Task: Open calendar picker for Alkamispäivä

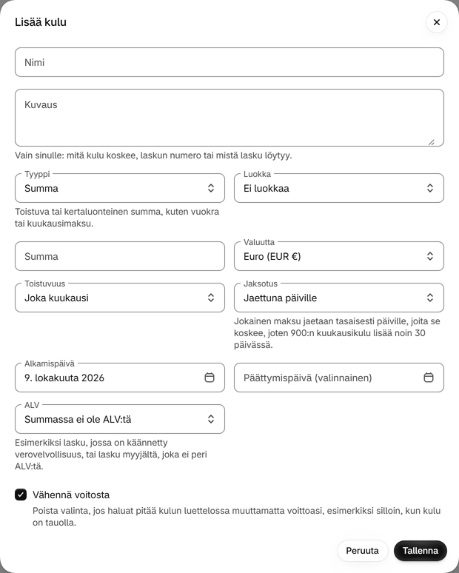Action: point(210,378)
